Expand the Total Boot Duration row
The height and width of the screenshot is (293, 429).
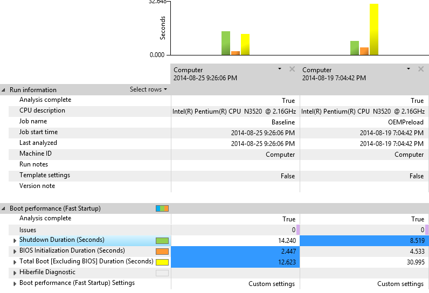click(x=15, y=262)
